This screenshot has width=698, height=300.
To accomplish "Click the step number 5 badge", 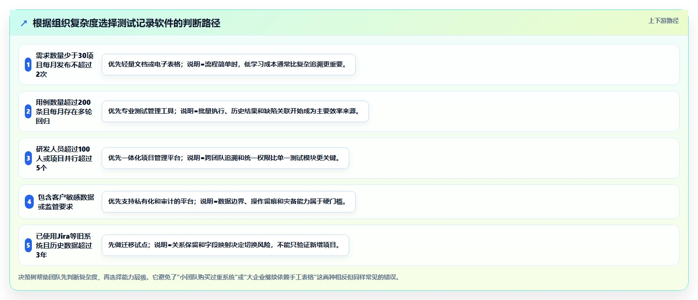I will [x=28, y=245].
